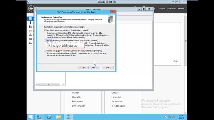The image size is (214, 120).
Task: Open Hizmetler in the left role tile
Action: pos(77,97)
